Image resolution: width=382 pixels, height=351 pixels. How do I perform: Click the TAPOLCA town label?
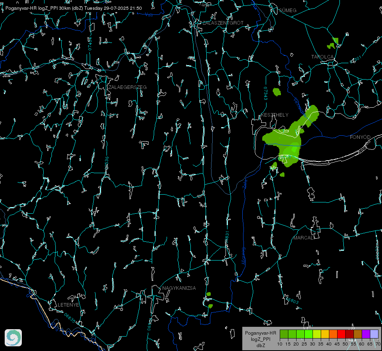coord(322,57)
